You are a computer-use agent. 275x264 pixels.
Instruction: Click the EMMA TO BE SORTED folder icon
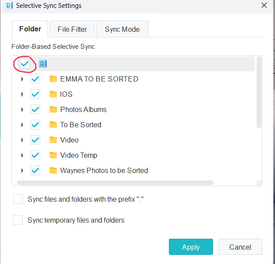tap(53, 79)
